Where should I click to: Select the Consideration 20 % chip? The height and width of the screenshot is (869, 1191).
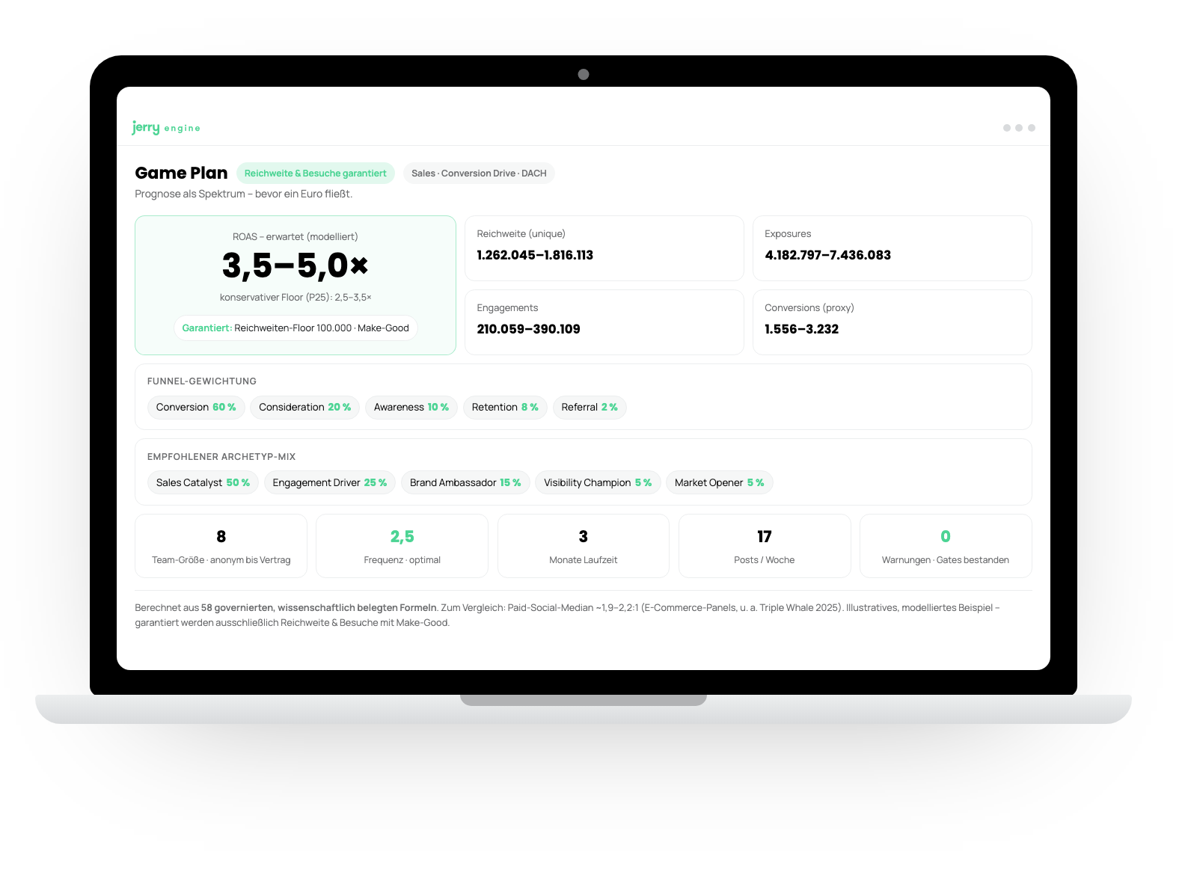pos(304,408)
